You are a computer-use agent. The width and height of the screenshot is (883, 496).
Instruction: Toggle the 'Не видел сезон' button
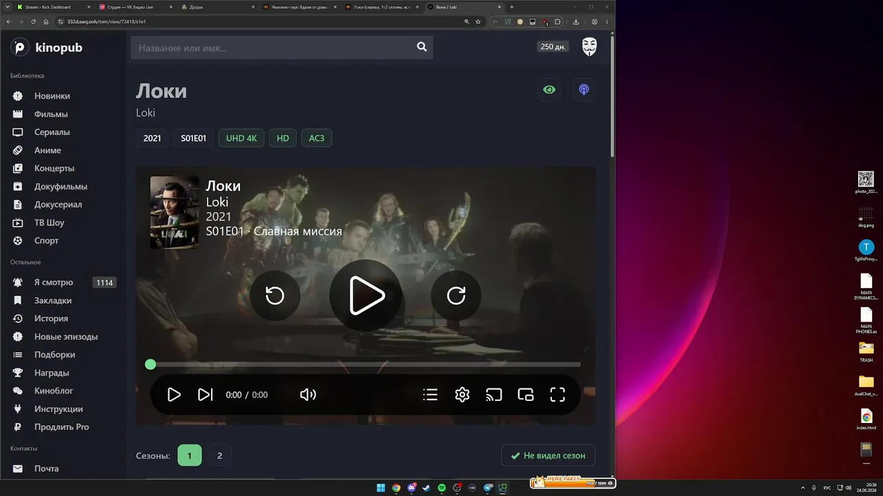[x=548, y=455]
